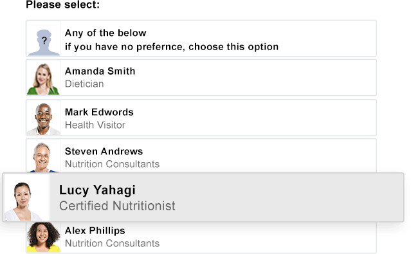Select the 'Any of the below' option
Image resolution: width=411 pixels, height=254 pixels.
(201, 39)
